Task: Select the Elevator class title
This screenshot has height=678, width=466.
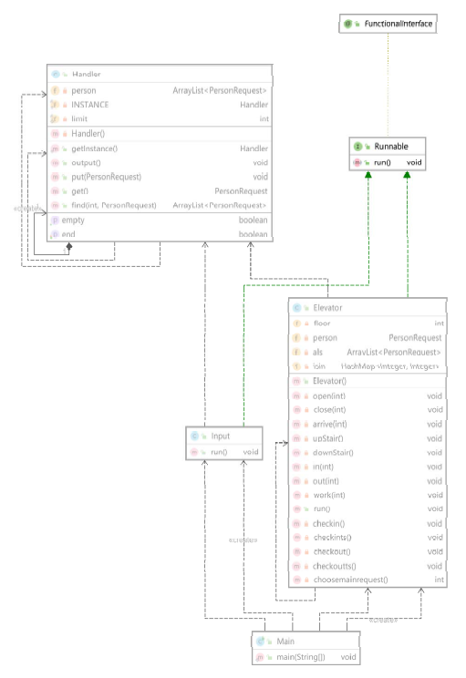Action: pyautogui.click(x=327, y=308)
